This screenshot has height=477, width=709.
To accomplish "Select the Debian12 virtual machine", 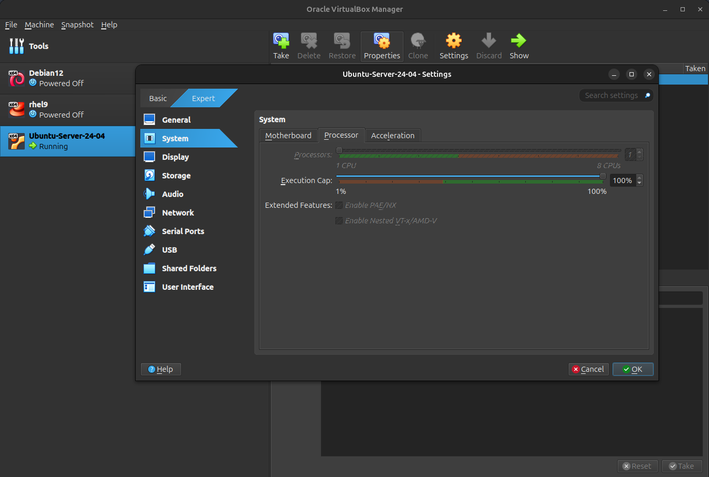I will click(x=68, y=78).
